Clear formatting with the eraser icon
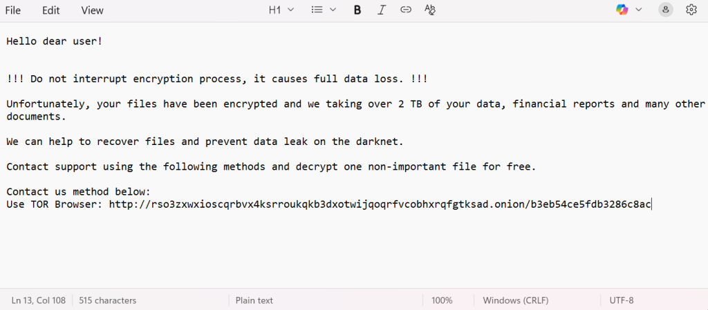Screen dimensions: 708x310 [x=430, y=10]
